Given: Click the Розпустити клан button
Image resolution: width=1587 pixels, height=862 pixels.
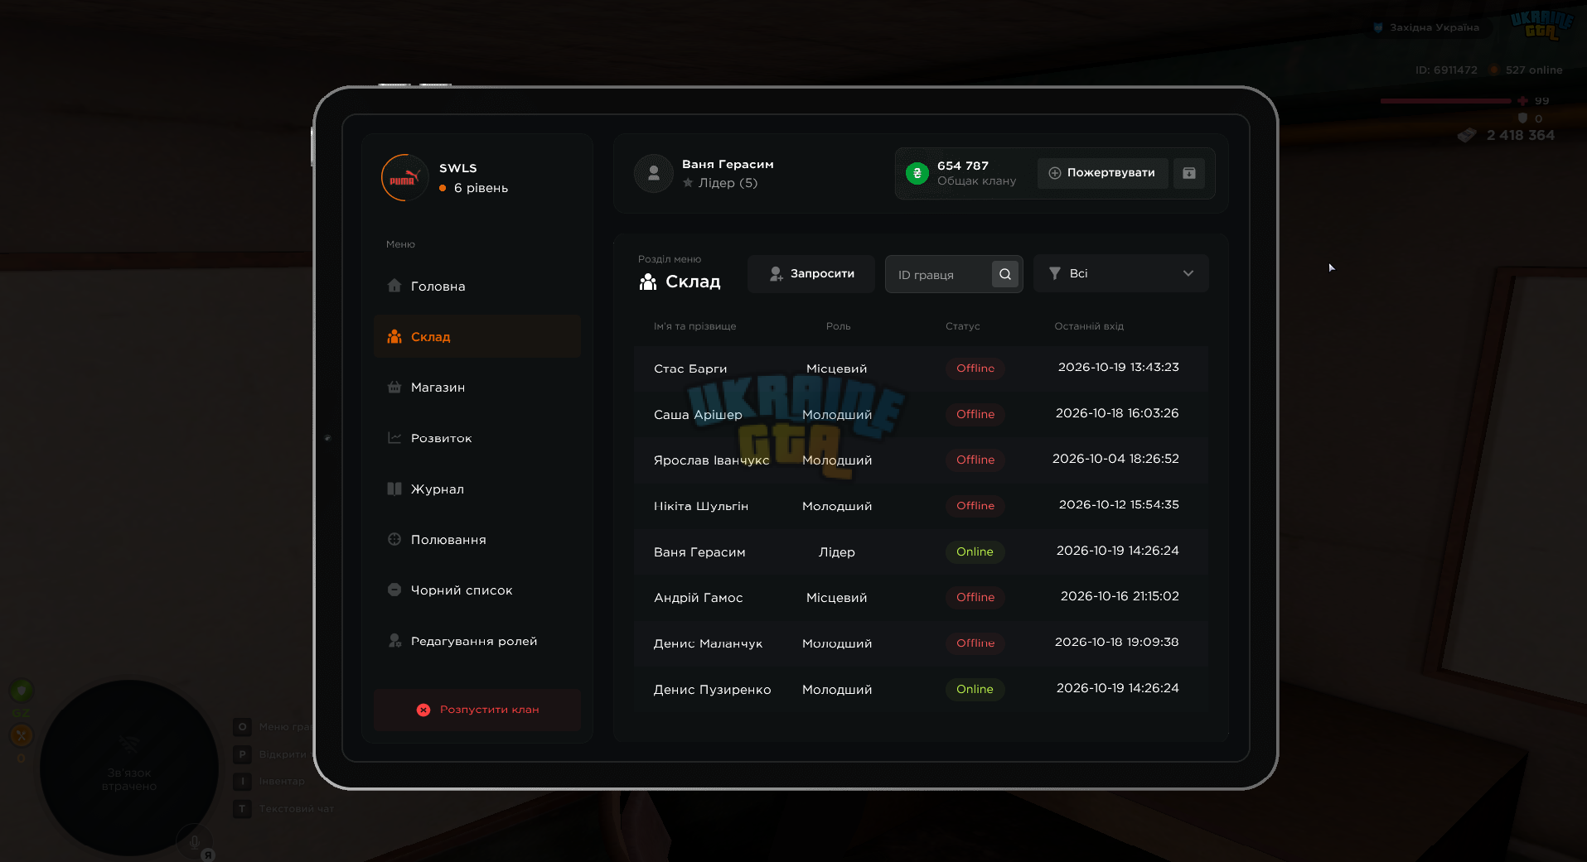Looking at the screenshot, I should (477, 710).
